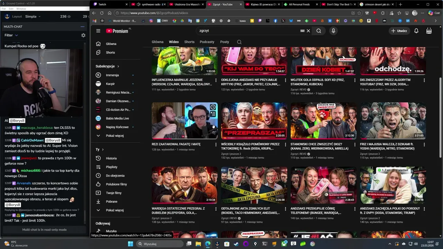Switch to the Posty channel tab
This screenshot has width=443, height=249.
click(225, 42)
